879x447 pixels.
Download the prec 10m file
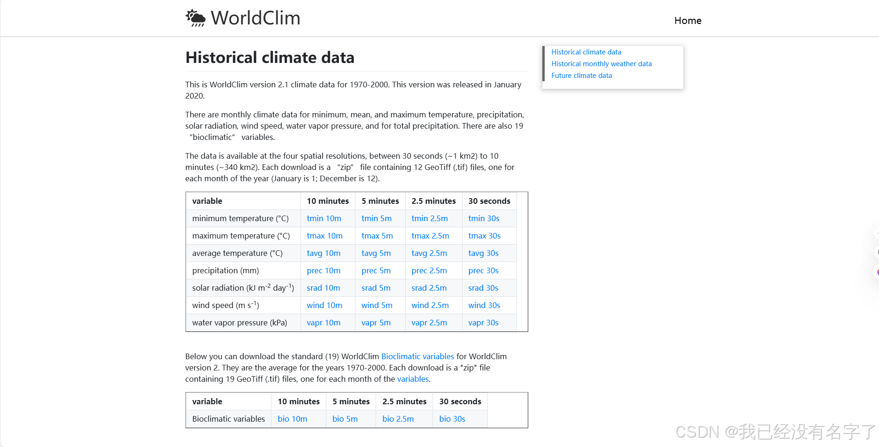click(324, 270)
